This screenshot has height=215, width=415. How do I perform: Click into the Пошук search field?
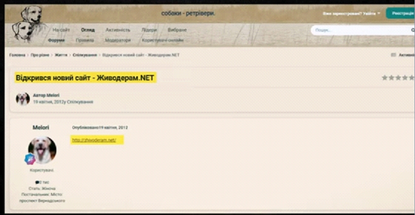360,30
